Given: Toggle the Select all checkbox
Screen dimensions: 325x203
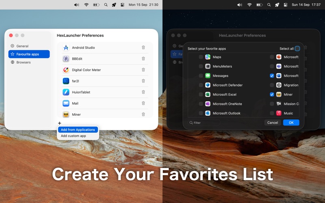Looking at the screenshot, I should (297, 49).
